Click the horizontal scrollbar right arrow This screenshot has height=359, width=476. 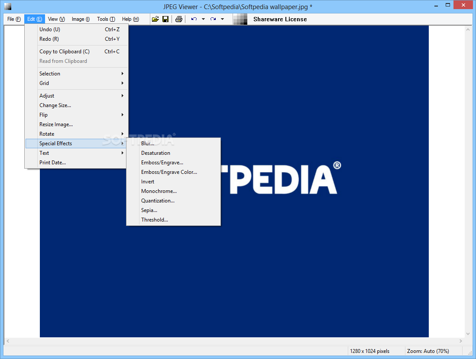tap(460, 341)
